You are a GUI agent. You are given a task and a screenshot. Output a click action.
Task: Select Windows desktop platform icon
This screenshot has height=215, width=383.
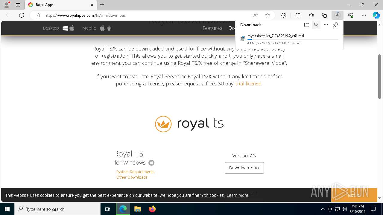tap(65, 28)
